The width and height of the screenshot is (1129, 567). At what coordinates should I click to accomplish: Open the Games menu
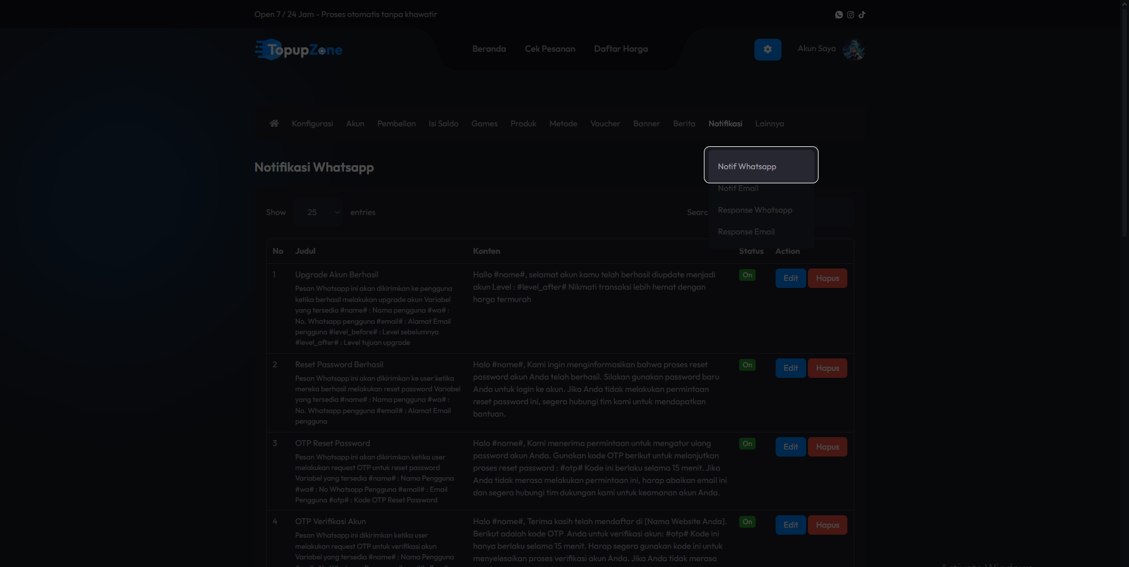click(485, 123)
